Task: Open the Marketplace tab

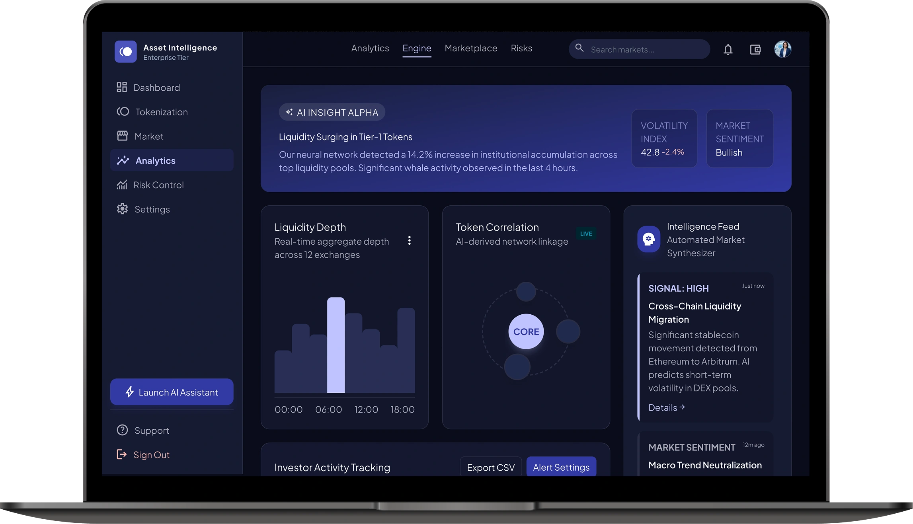Action: [471, 48]
